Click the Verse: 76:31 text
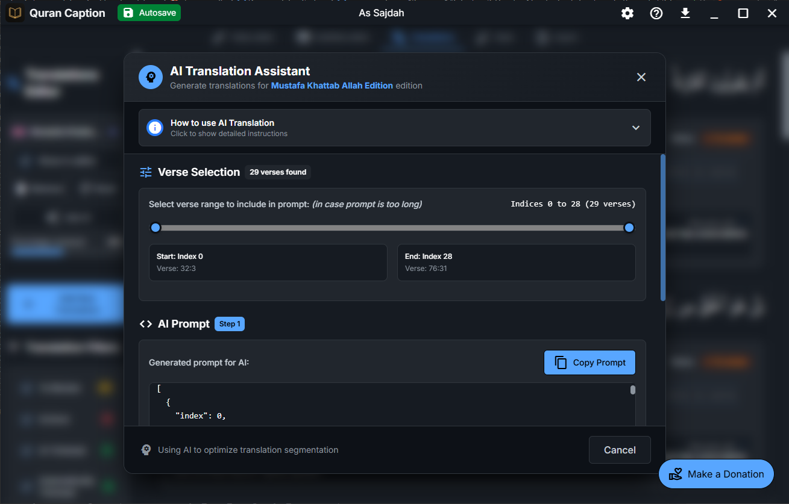789x504 pixels. (426, 269)
